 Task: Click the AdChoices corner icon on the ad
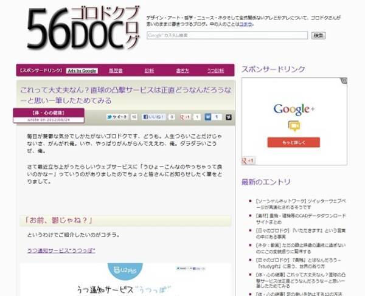[x=344, y=81]
